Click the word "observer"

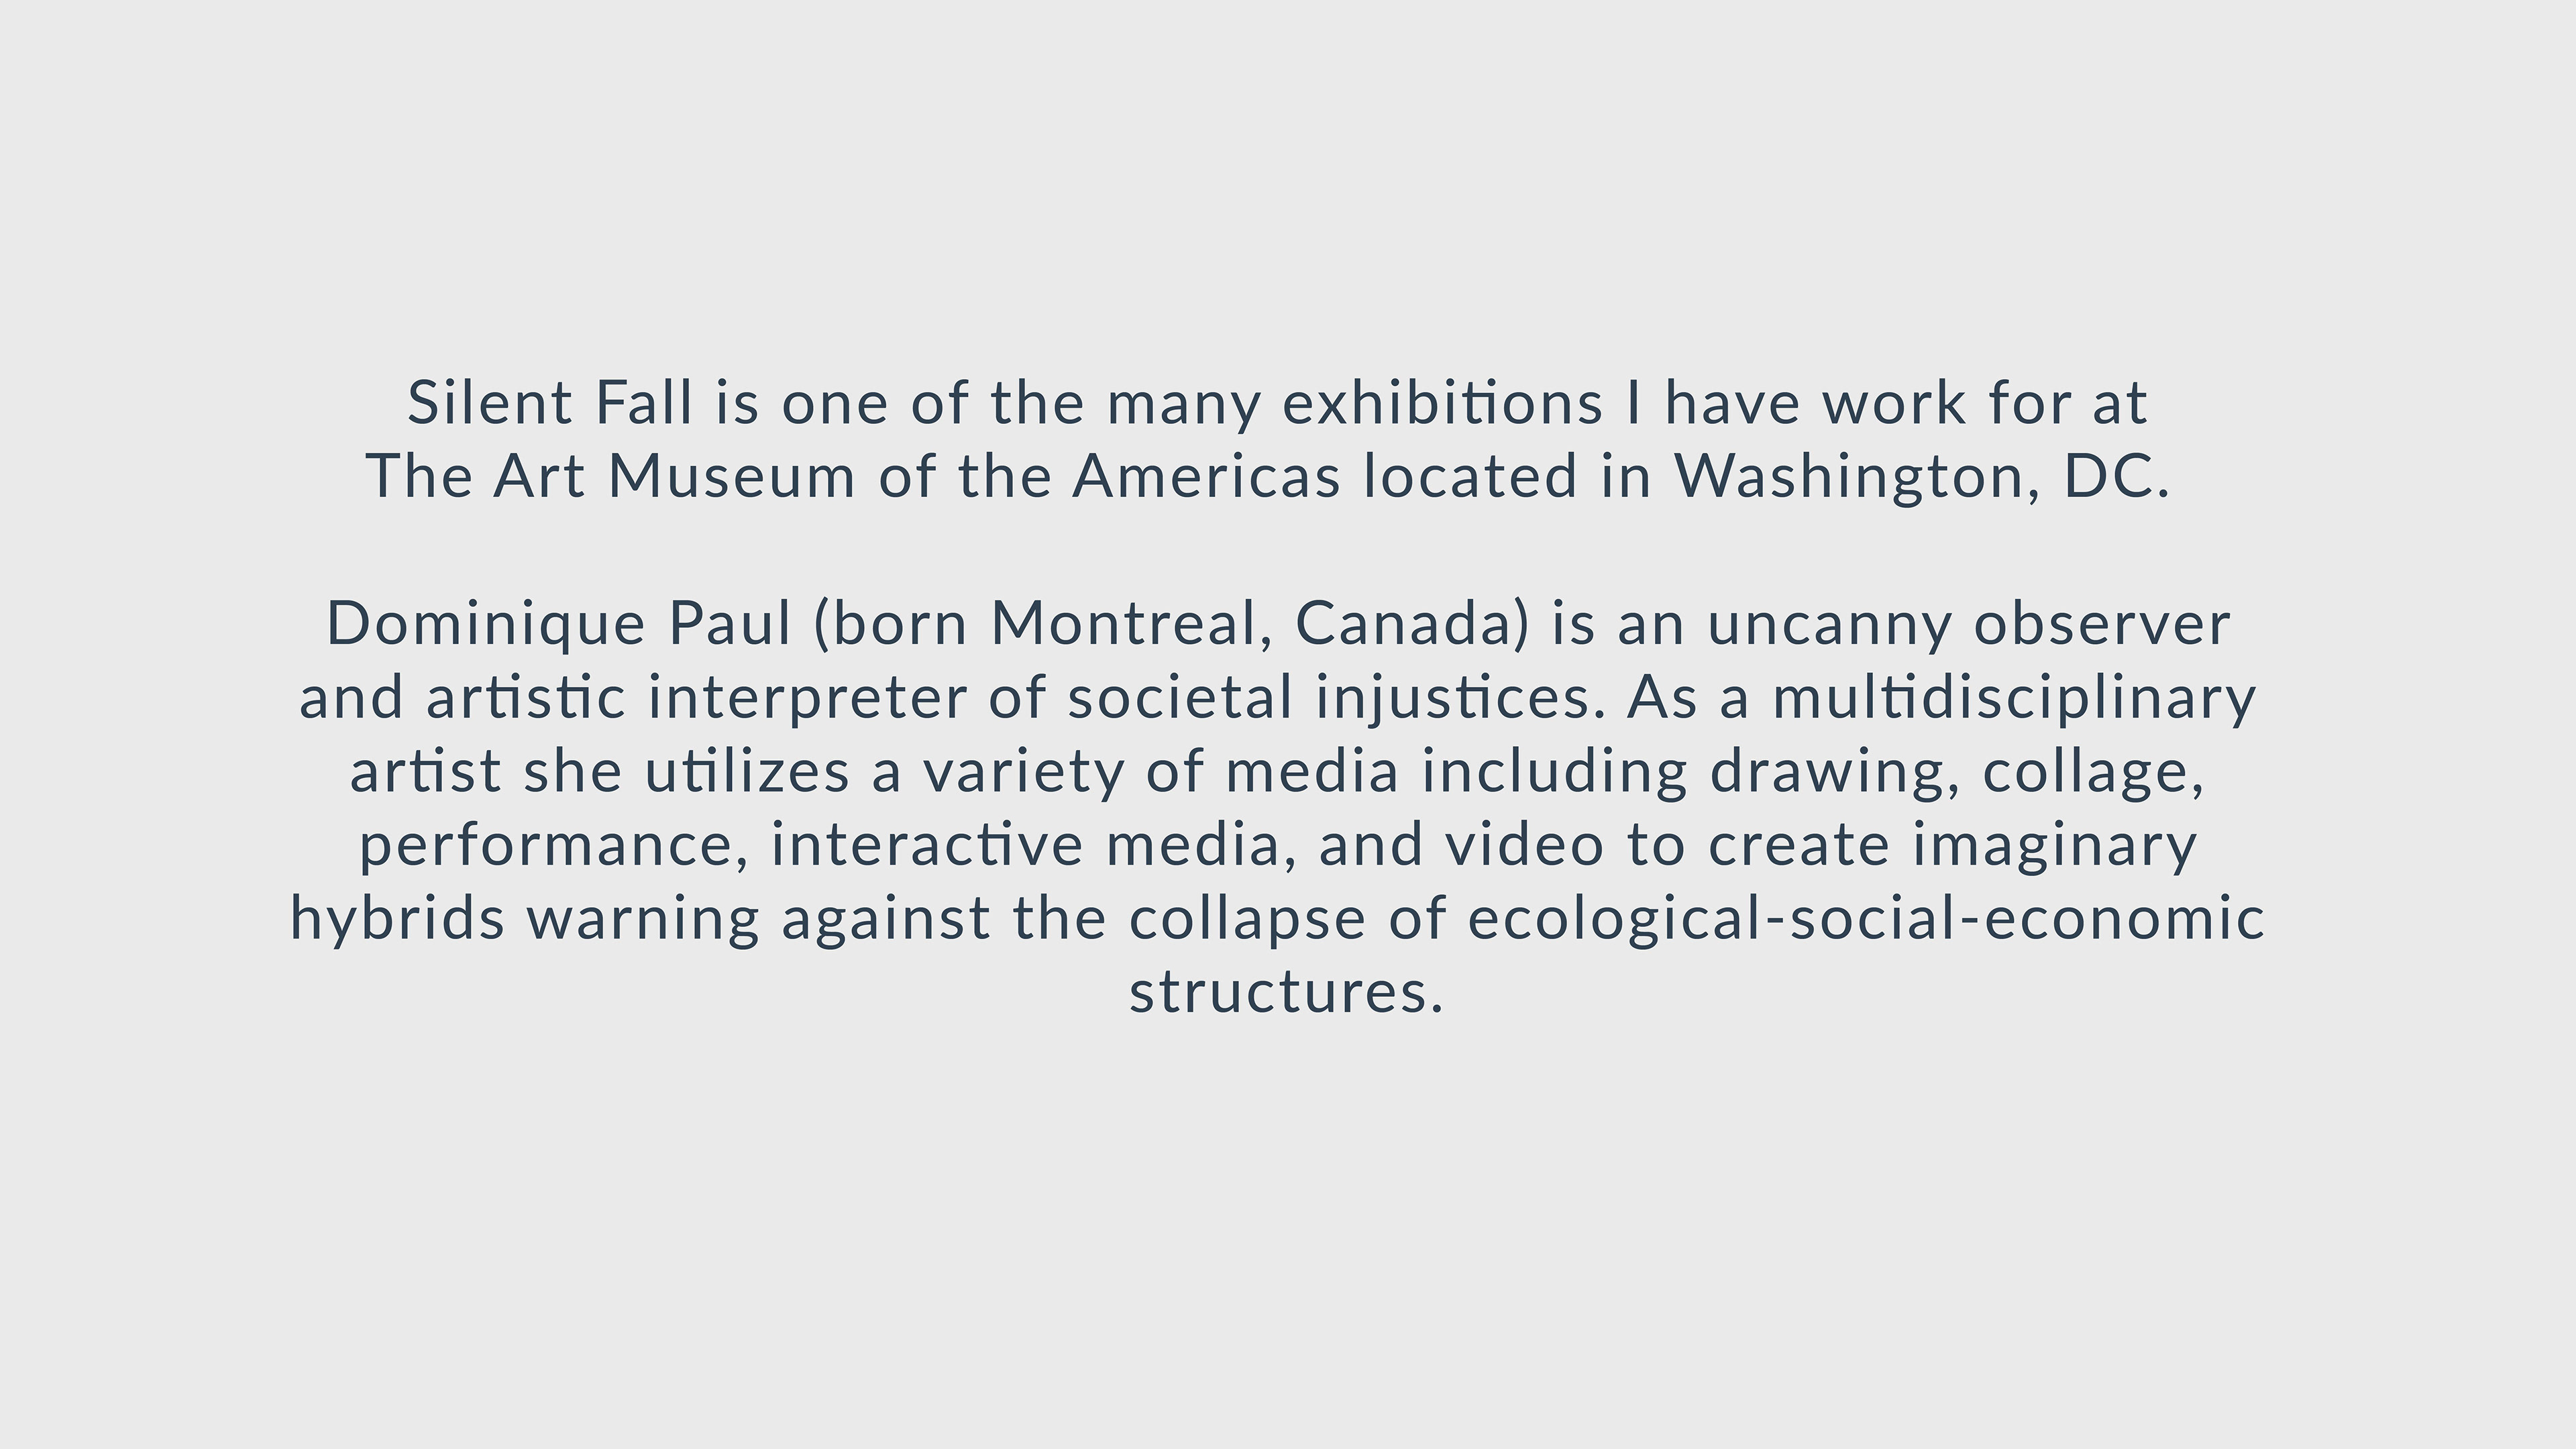click(x=2102, y=623)
